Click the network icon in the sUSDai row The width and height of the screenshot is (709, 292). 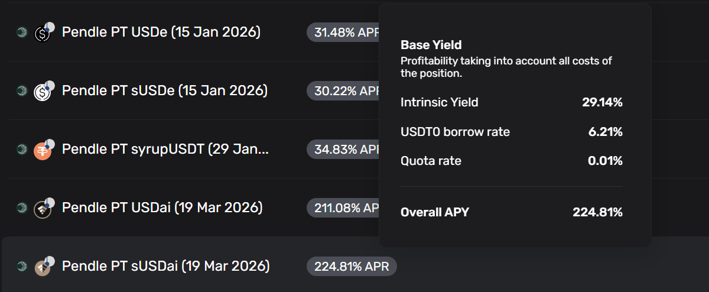pos(22,267)
